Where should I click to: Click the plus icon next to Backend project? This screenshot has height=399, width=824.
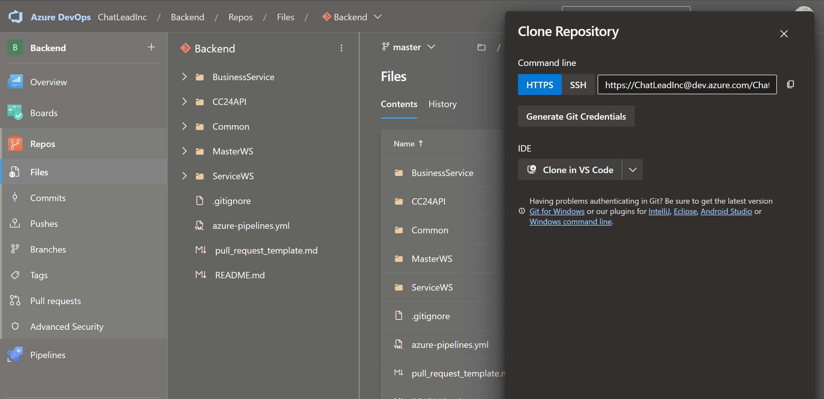[x=151, y=47]
